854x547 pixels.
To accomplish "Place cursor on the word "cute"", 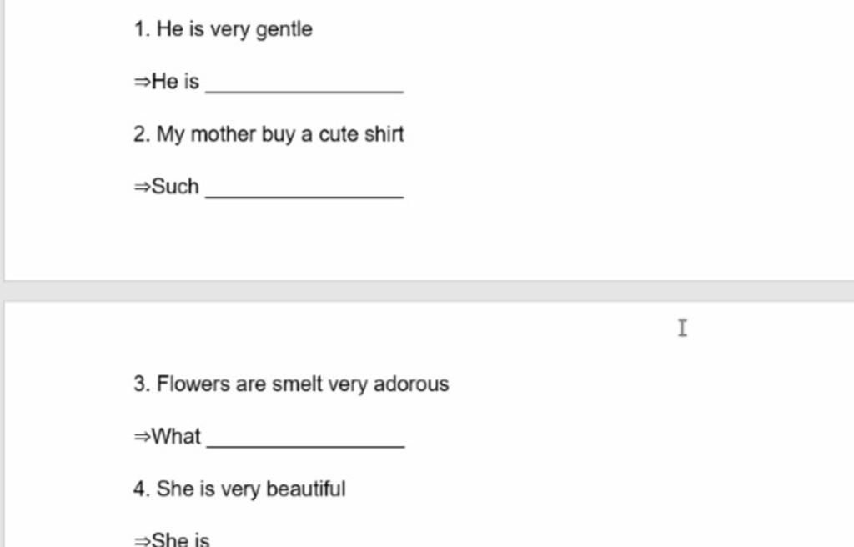I will (337, 134).
